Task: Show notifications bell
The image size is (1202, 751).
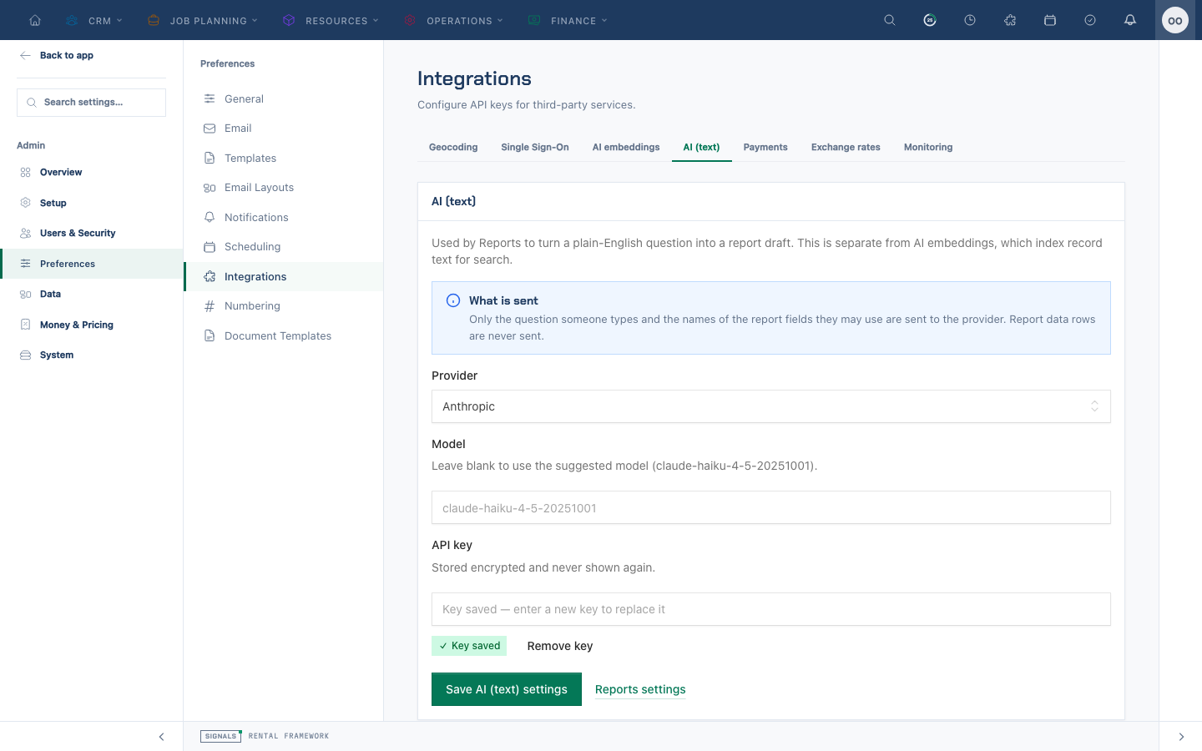Action: 1130,20
